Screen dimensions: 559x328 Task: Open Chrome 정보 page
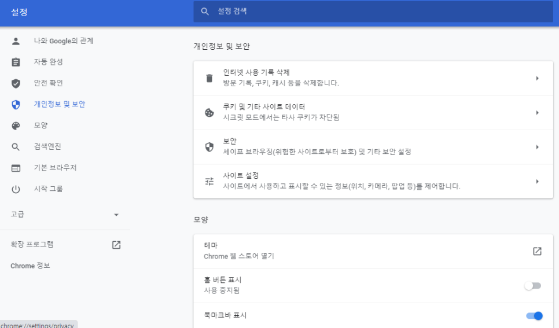pos(30,266)
